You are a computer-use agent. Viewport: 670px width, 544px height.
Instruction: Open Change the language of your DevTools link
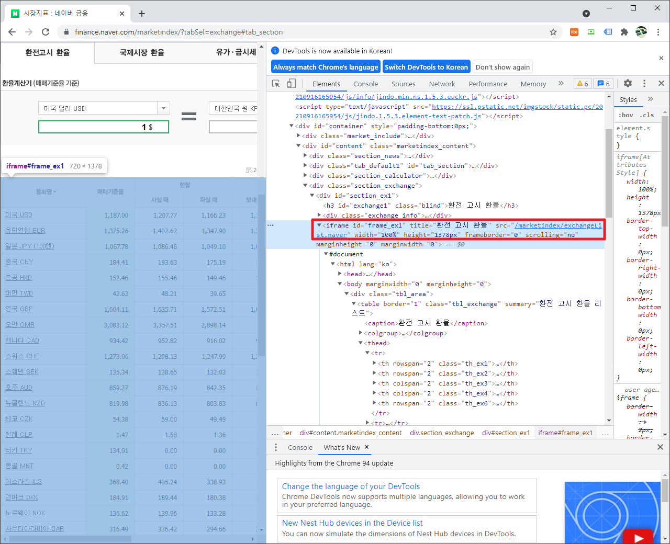coord(351,486)
